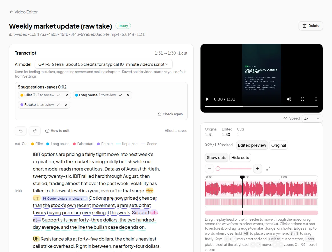The width and height of the screenshot is (332, 252).
Task: Switch to the Original preview tab
Action: click(x=278, y=145)
